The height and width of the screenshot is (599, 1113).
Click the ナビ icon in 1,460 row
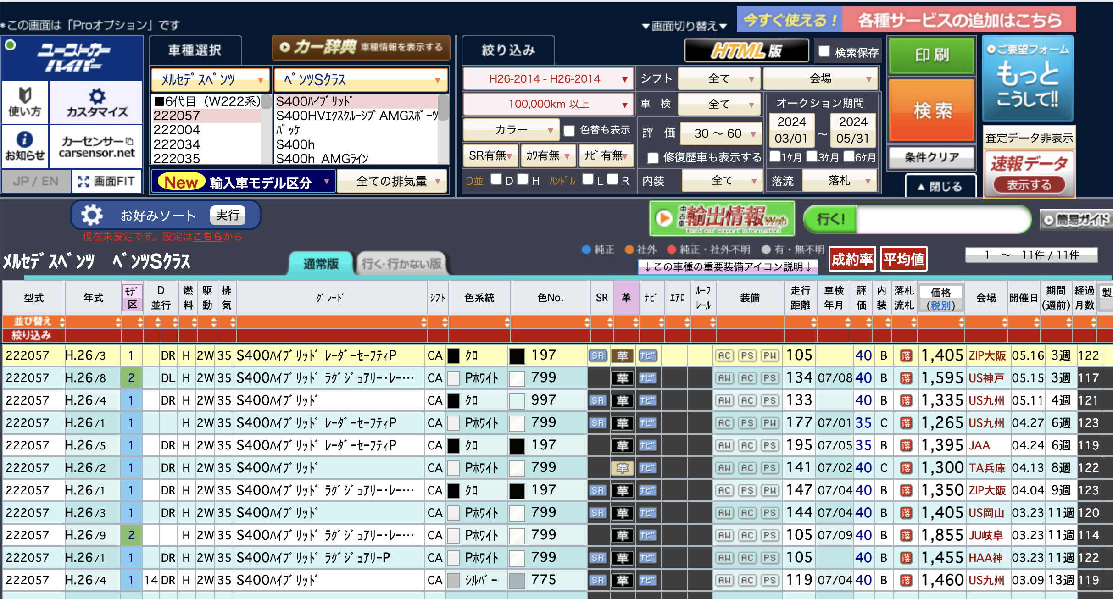(x=647, y=580)
